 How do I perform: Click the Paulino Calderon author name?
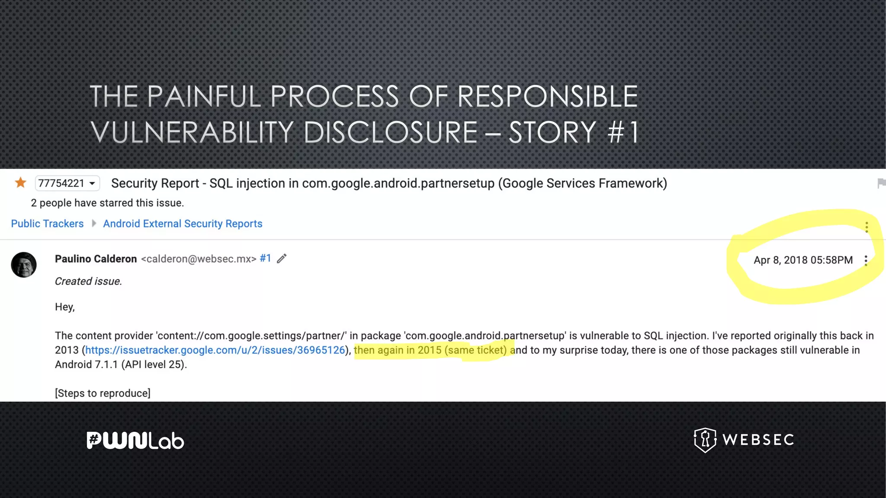96,259
